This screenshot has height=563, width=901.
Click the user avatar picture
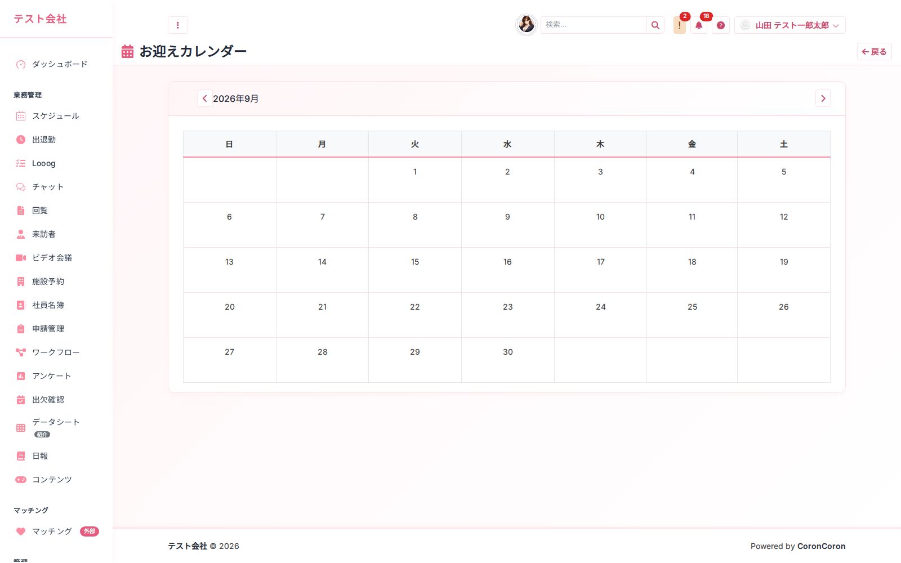[527, 25]
